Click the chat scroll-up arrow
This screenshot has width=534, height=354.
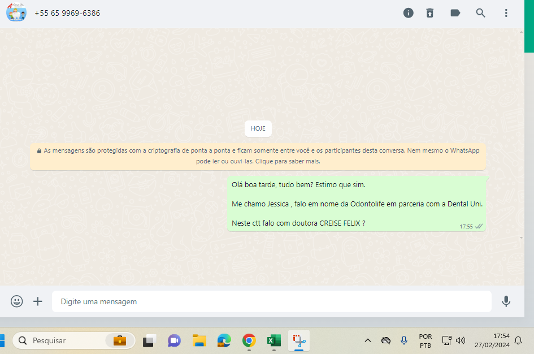(x=521, y=32)
